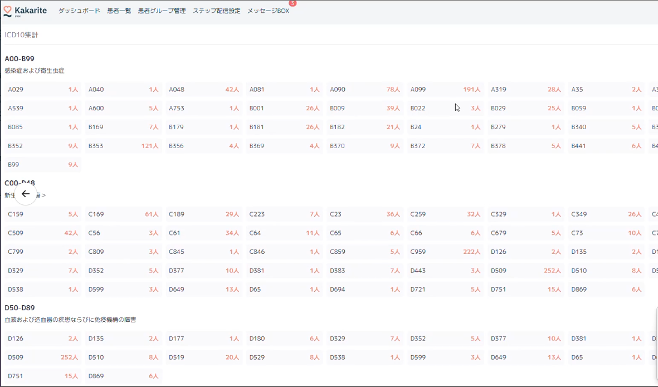Click the A00-B99 section heading

(x=20, y=58)
